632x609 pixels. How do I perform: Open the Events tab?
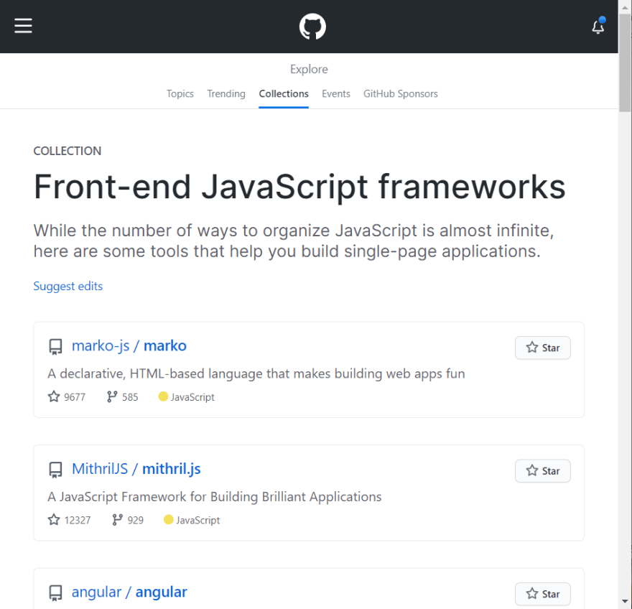pyautogui.click(x=336, y=93)
